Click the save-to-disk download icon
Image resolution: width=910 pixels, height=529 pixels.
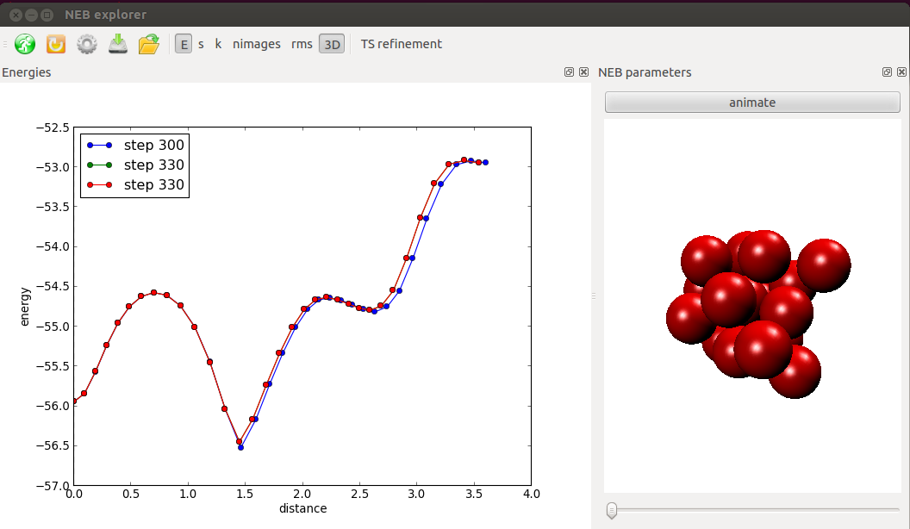[x=118, y=44]
